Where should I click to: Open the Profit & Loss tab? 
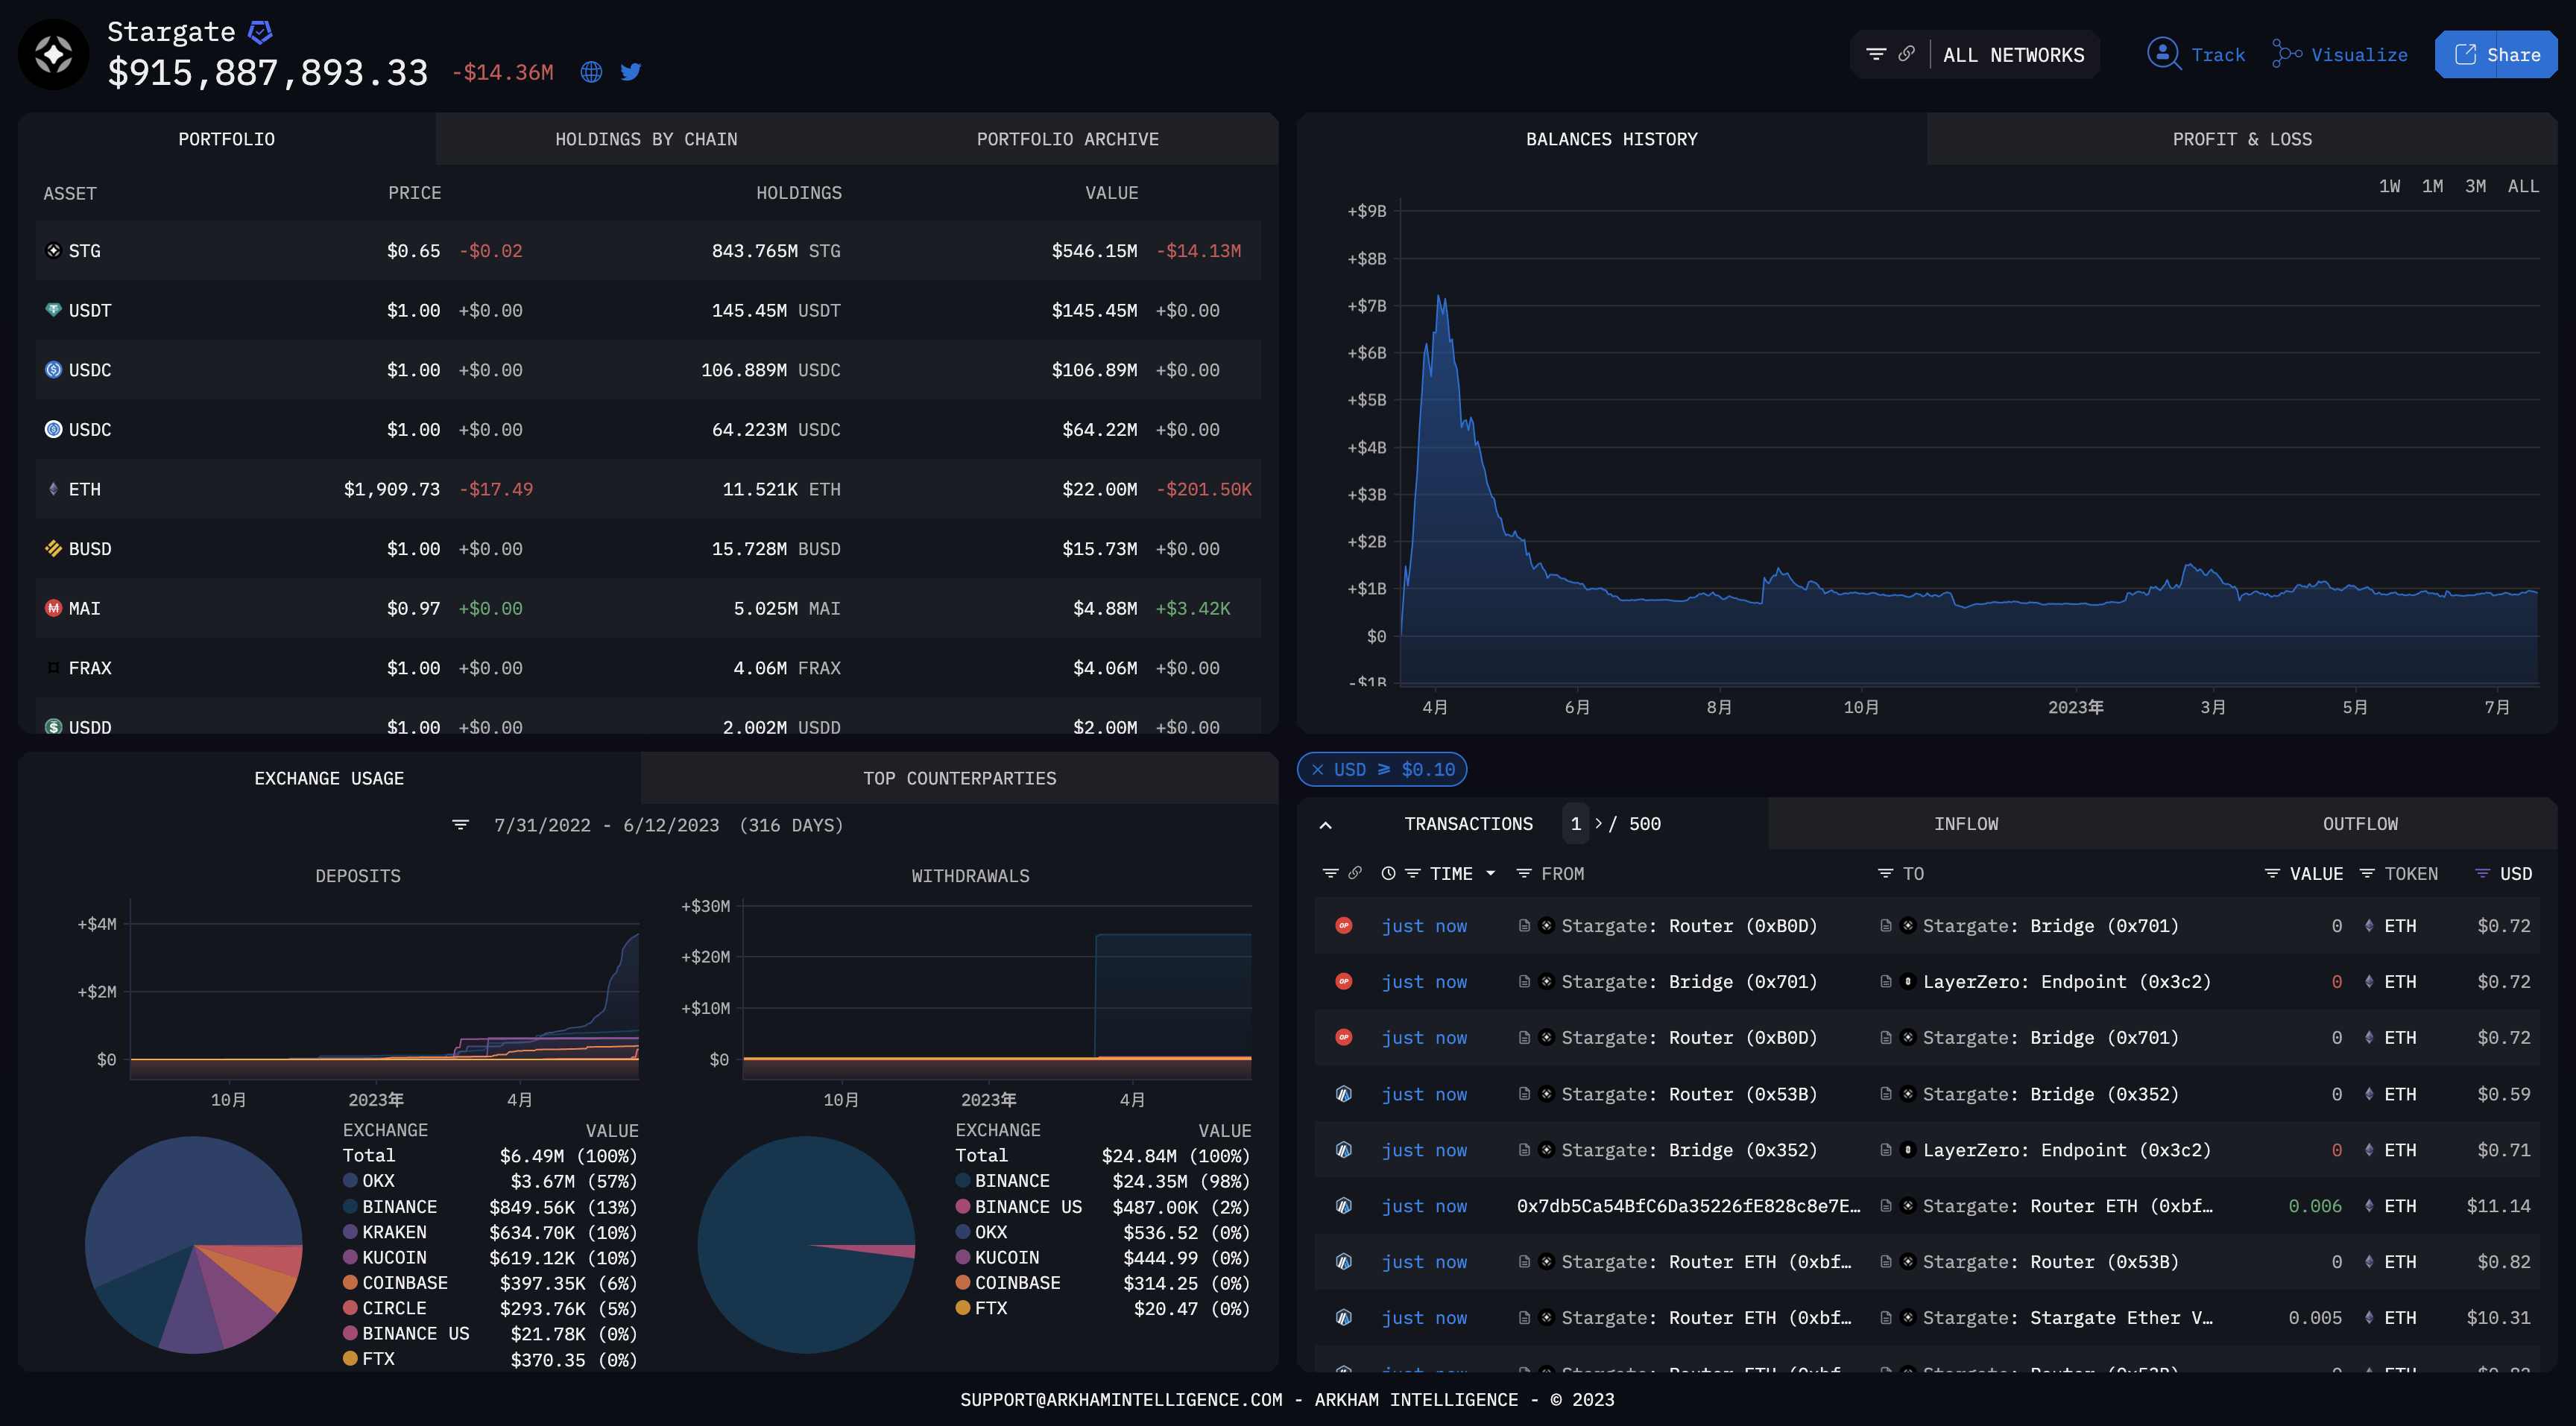(2241, 139)
